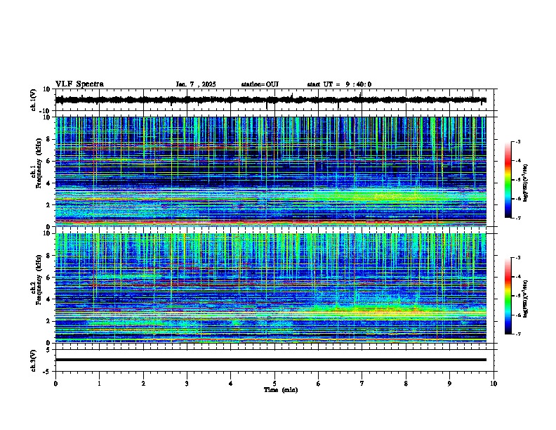The image size is (556, 430).
Task: Click the "8" kHz tick on ch.1 spectrogram axis
Action: coord(49,139)
